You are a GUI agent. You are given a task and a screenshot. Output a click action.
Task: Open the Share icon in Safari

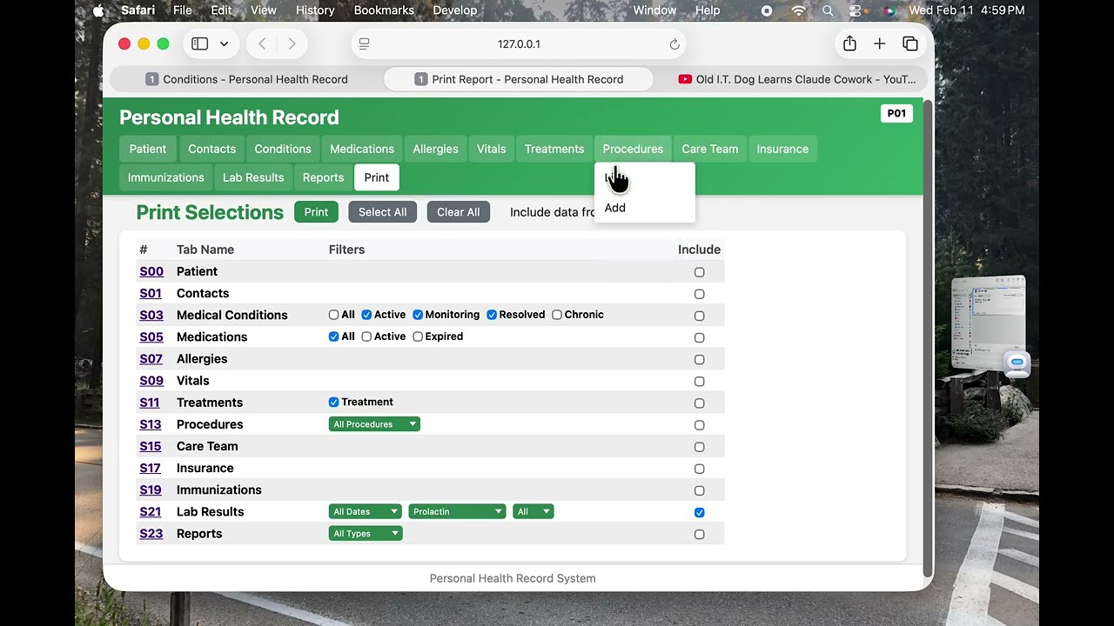pyautogui.click(x=849, y=43)
